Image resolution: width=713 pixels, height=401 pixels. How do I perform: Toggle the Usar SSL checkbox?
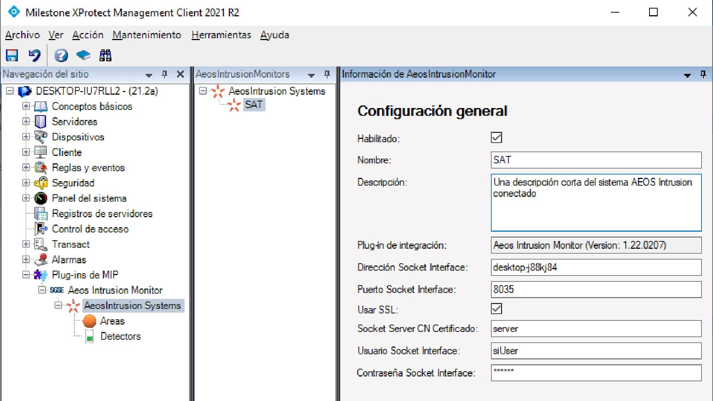coord(497,309)
